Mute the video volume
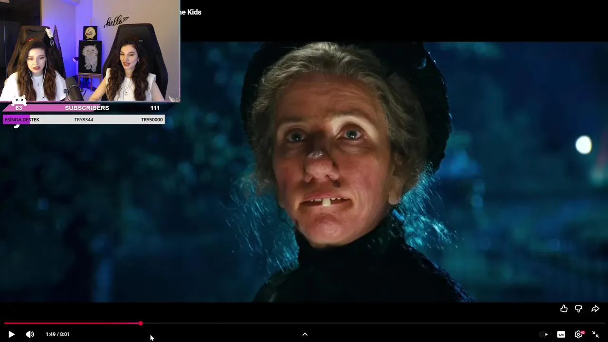This screenshot has height=342, width=608. [x=30, y=334]
